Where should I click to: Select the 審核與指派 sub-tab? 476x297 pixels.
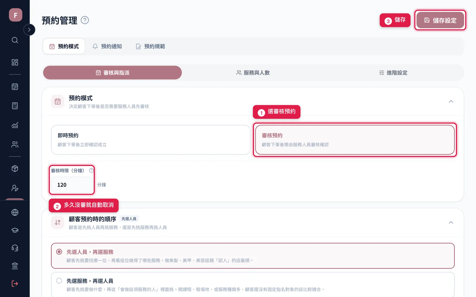[x=112, y=72]
